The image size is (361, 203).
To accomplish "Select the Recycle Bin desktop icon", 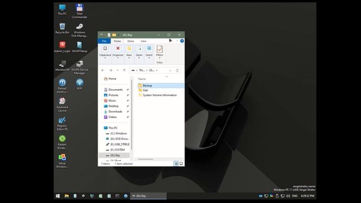I will coord(62,29).
